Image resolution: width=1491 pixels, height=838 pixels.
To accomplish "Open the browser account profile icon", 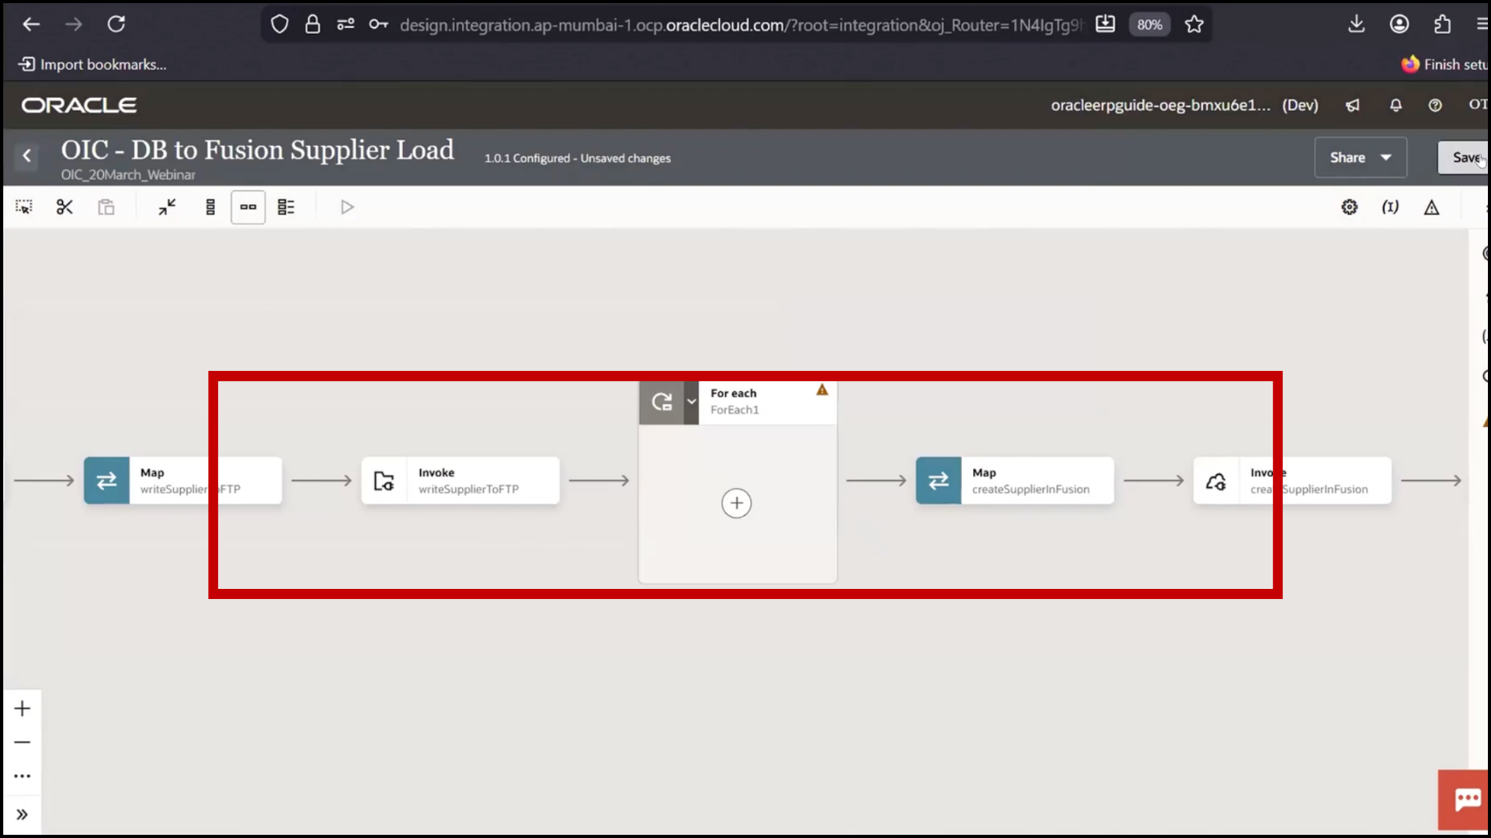I will pos(1399,24).
